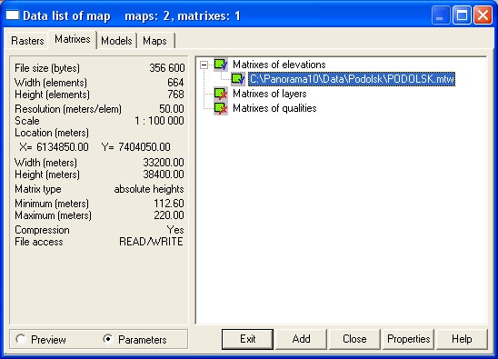Click the Matrix type value absolute heights
This screenshot has height=359, width=498.
click(x=149, y=189)
